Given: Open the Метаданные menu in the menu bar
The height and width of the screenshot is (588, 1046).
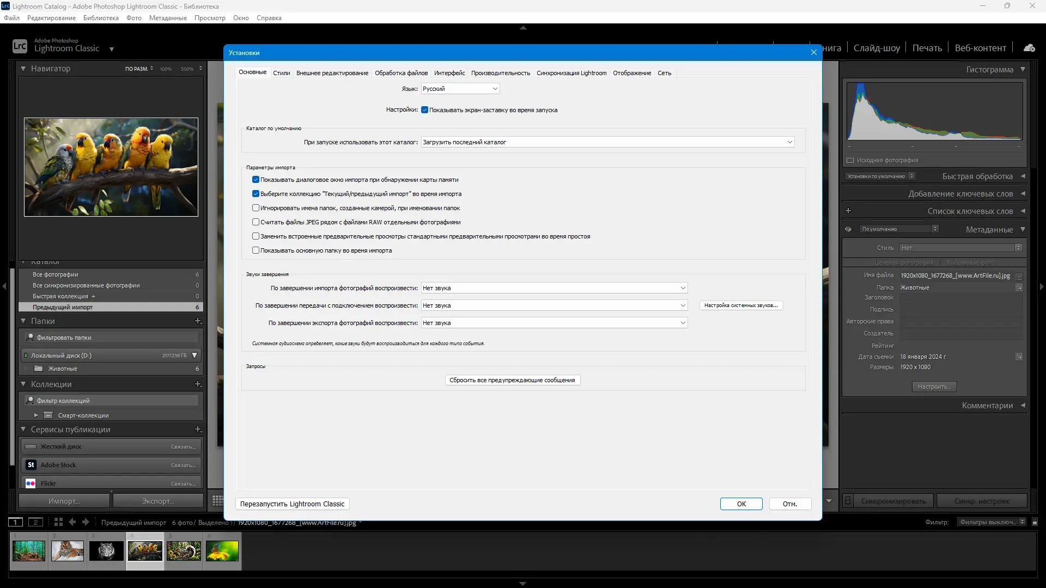Looking at the screenshot, I should 168,18.
